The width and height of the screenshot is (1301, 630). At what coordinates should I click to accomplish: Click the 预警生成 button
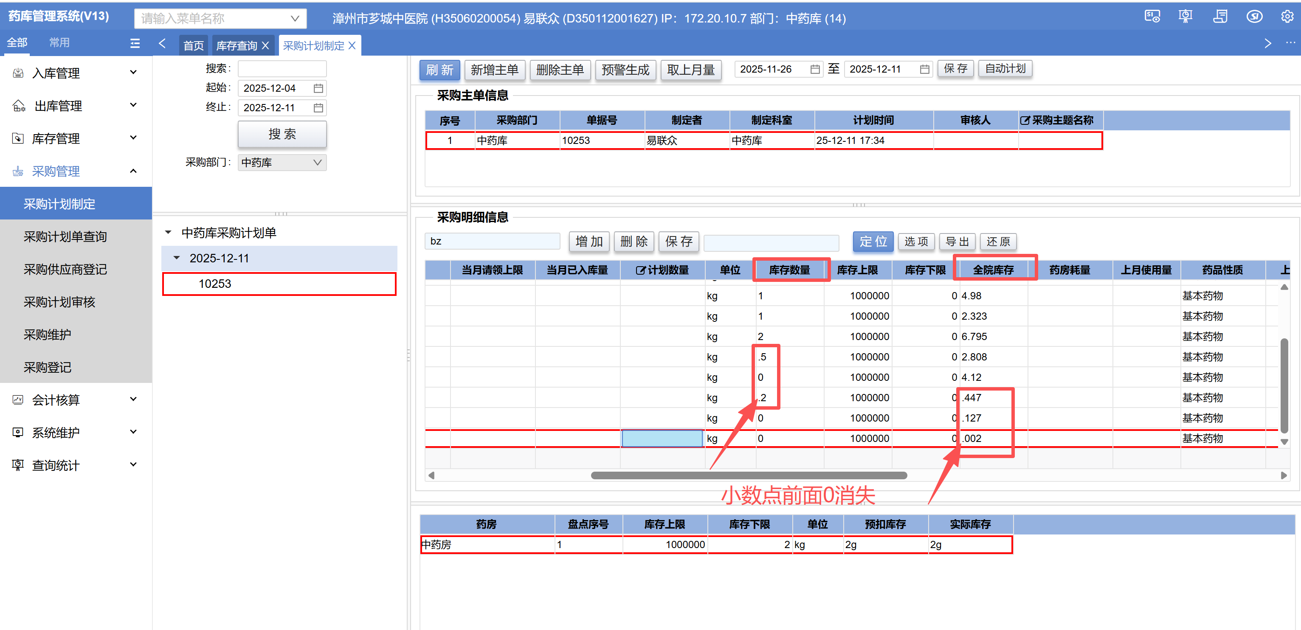point(625,70)
